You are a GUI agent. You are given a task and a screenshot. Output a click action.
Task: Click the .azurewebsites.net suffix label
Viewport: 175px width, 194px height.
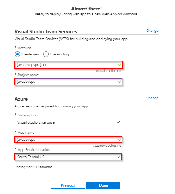[108, 146]
